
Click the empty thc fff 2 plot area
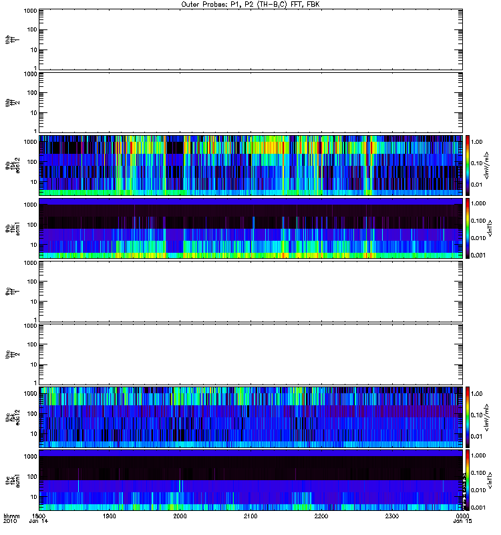(x=251, y=354)
